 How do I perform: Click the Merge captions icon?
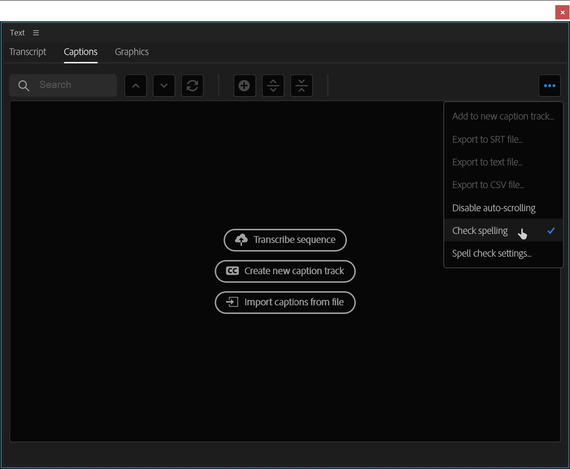302,86
